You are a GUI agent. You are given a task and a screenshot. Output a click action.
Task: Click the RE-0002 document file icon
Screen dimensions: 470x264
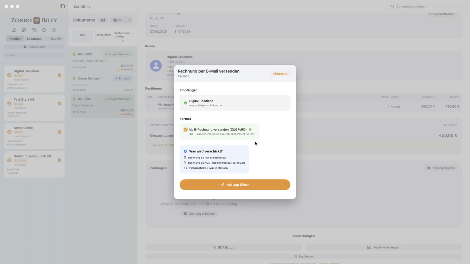74,54
